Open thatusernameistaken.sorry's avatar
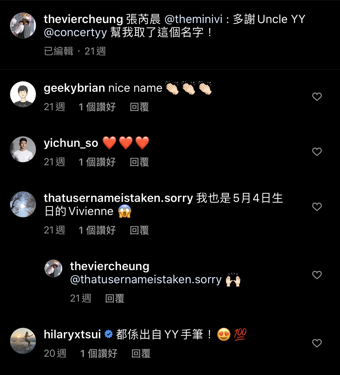Screen dimensions: 340x375 [x=23, y=204]
